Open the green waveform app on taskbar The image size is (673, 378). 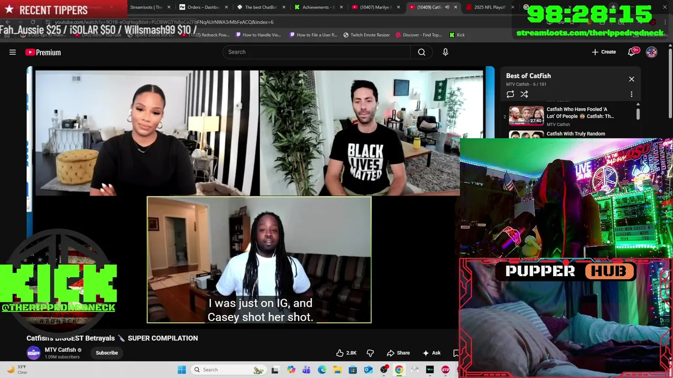click(x=430, y=370)
